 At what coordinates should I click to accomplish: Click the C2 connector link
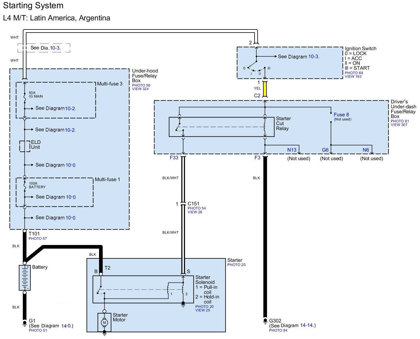point(257,96)
